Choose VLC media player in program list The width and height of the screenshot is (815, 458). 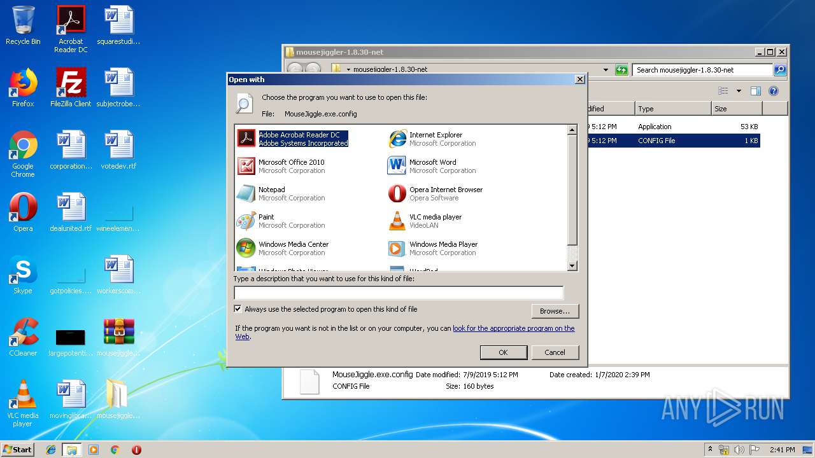[x=425, y=221]
